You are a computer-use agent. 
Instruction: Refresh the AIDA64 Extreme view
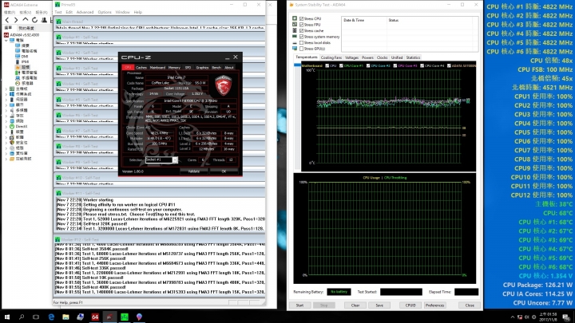(x=34, y=20)
